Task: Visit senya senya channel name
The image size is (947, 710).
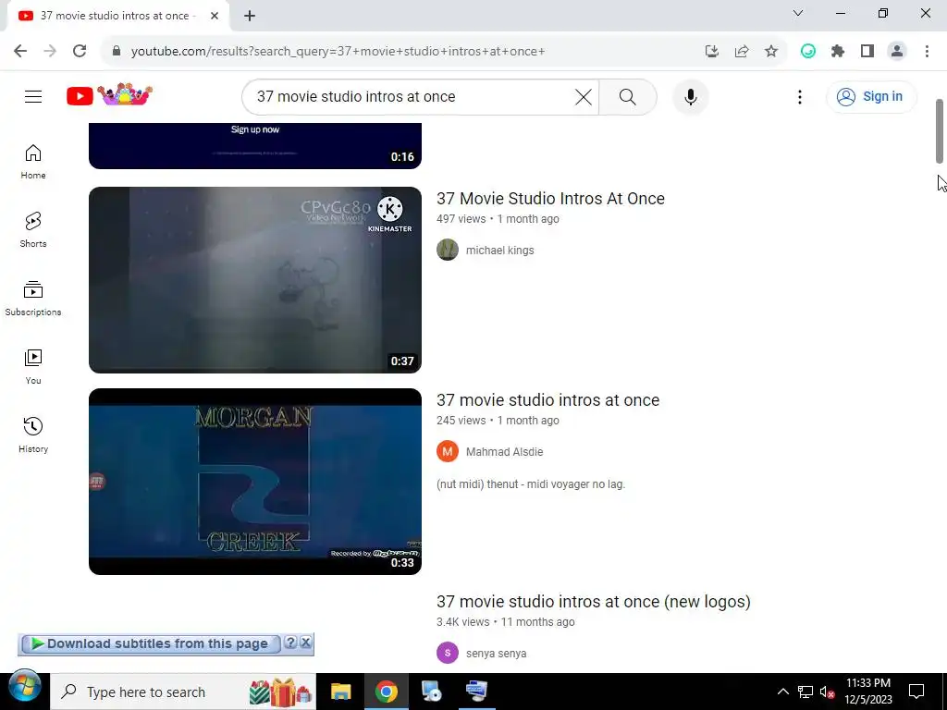Action: [496, 654]
